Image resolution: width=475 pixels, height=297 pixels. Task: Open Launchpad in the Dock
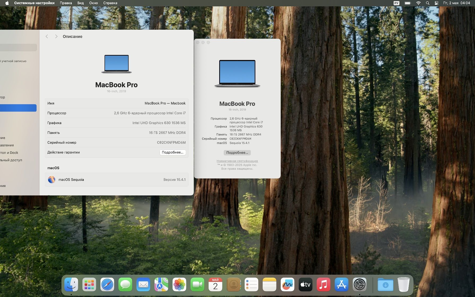[89, 285]
